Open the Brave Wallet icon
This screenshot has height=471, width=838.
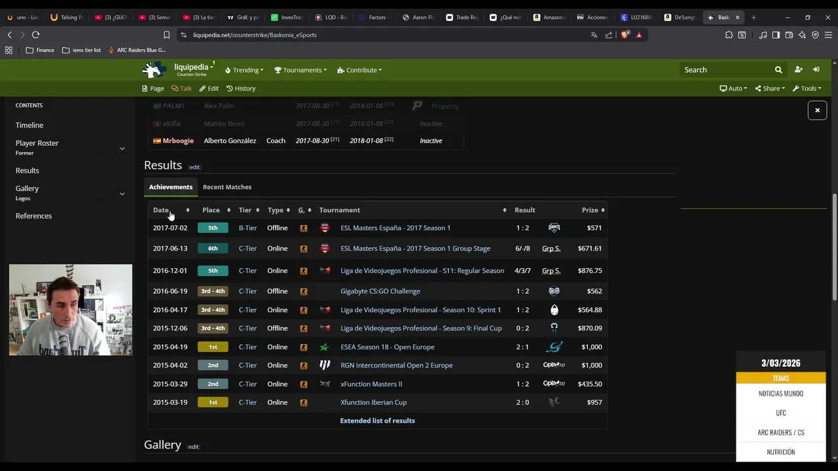point(789,35)
